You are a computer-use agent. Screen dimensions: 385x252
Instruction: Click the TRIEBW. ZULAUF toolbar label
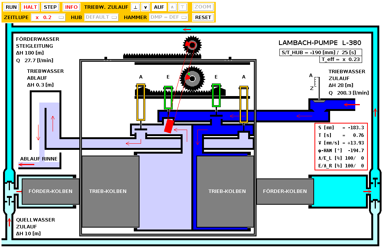click(x=106, y=7)
